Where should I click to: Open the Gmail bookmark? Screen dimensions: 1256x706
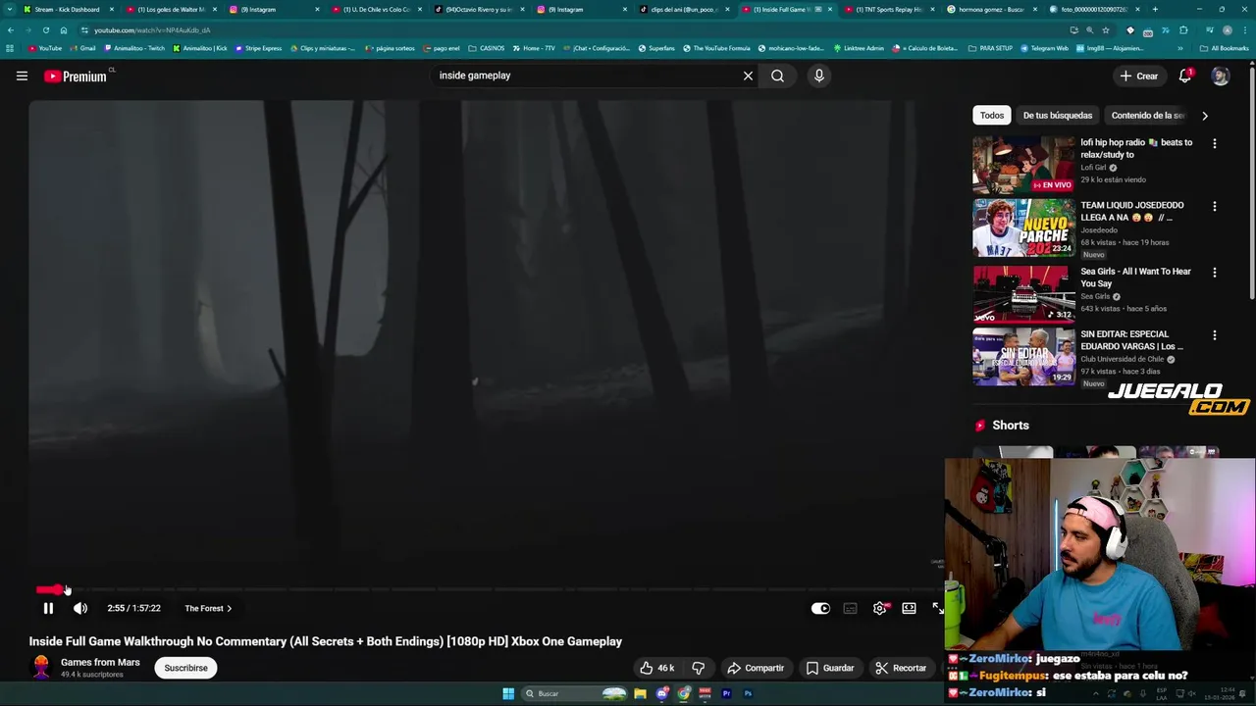[83, 48]
